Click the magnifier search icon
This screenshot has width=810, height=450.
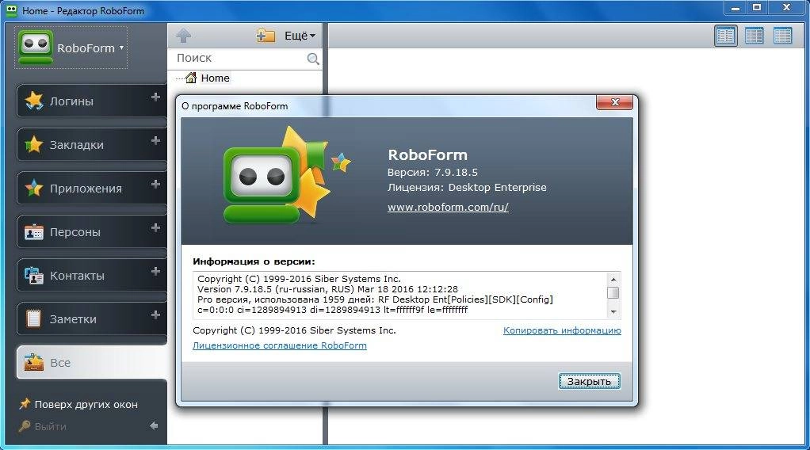coord(313,59)
